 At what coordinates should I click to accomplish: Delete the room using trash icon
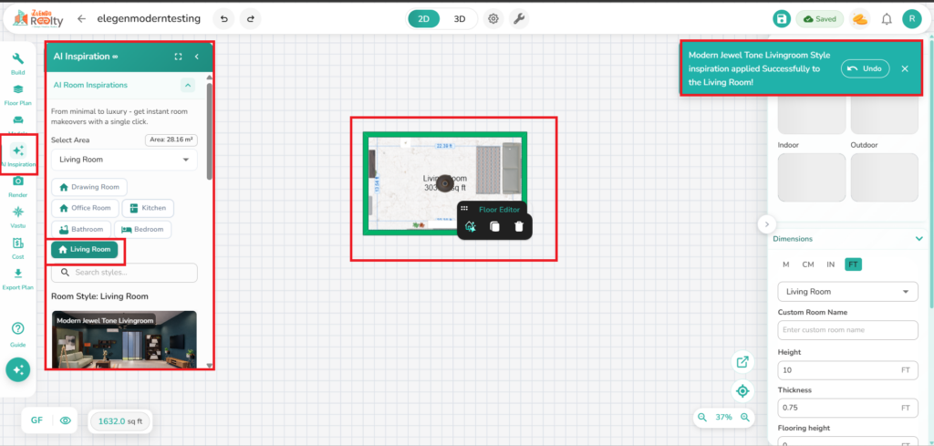519,226
